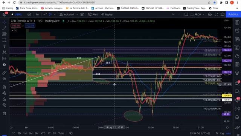Open the notifications bell panel
241x136 pixels.
(x=237, y=117)
